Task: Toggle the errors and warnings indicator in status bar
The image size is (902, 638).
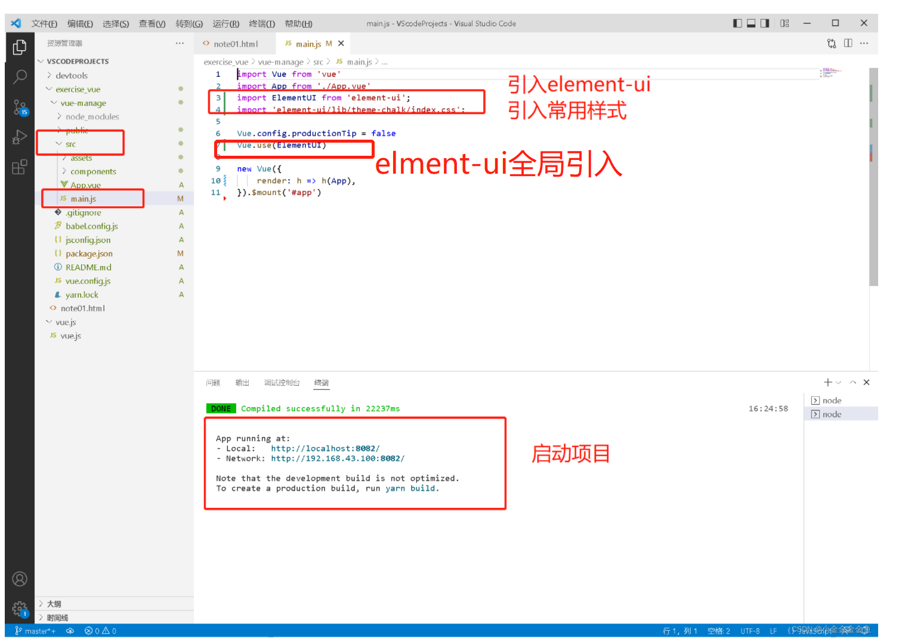Action: 100,630
